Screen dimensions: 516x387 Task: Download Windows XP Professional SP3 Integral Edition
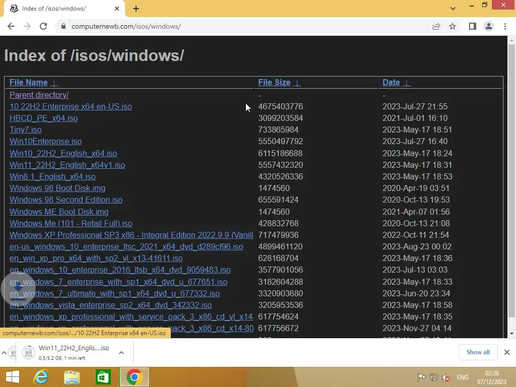click(x=132, y=235)
